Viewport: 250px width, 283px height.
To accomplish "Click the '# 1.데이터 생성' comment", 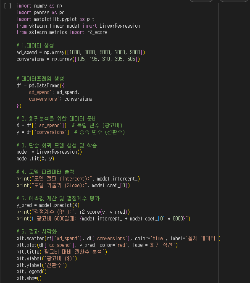I will tap(35, 45).
